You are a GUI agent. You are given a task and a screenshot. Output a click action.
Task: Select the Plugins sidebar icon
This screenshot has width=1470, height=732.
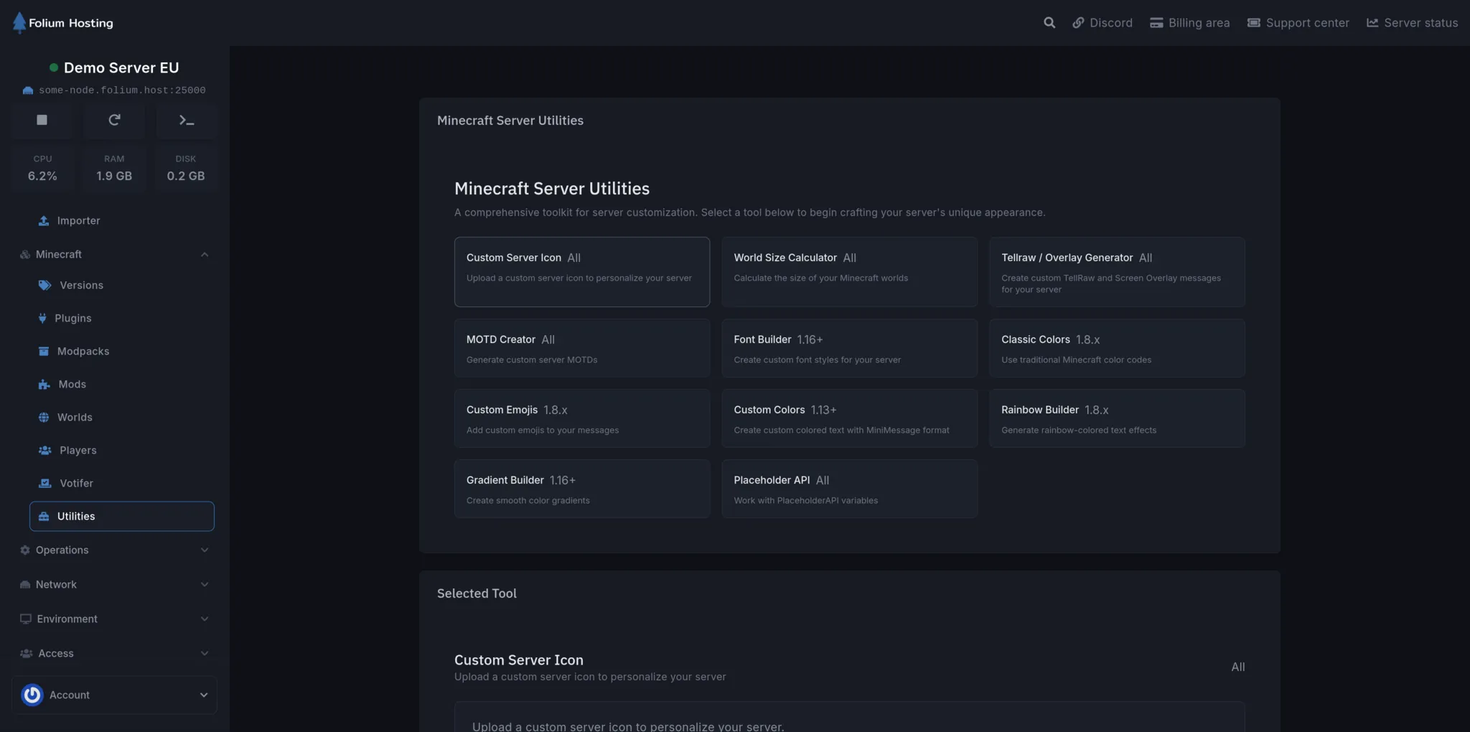coord(44,318)
